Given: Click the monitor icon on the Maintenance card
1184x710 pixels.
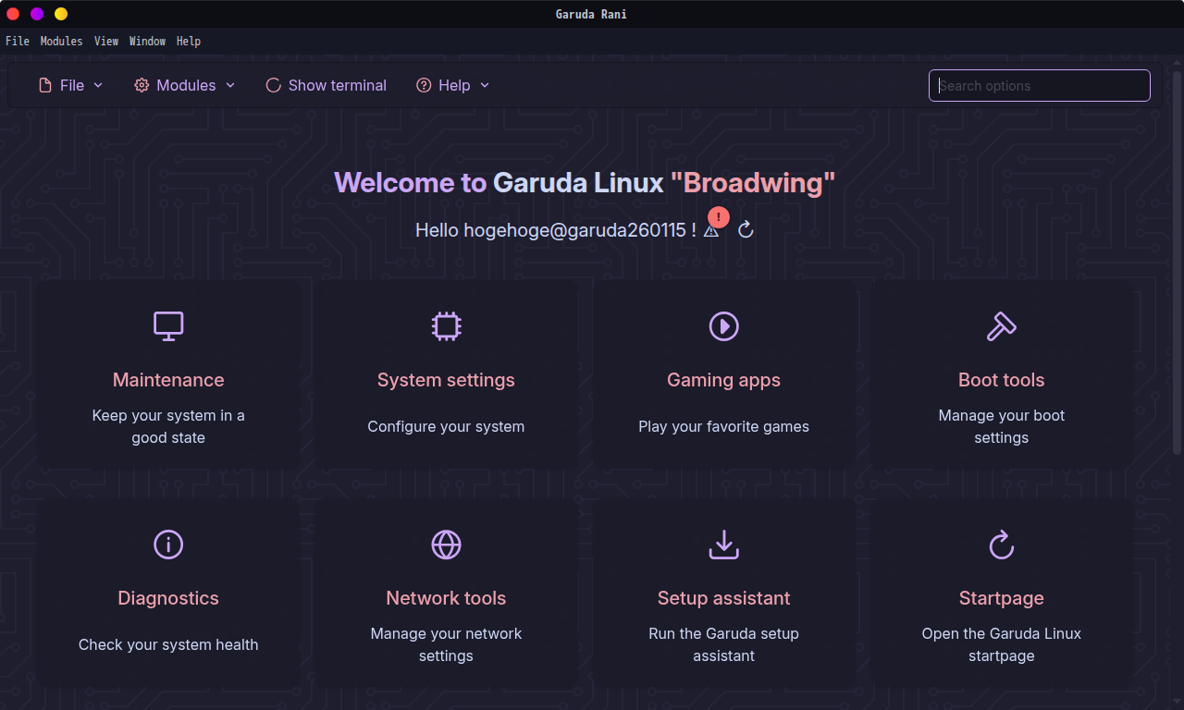Looking at the screenshot, I should pyautogui.click(x=168, y=326).
